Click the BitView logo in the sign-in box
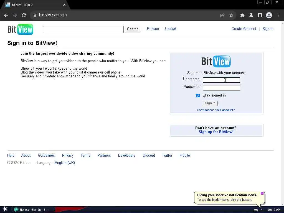This screenshot has width=284, height=213. [x=216, y=61]
